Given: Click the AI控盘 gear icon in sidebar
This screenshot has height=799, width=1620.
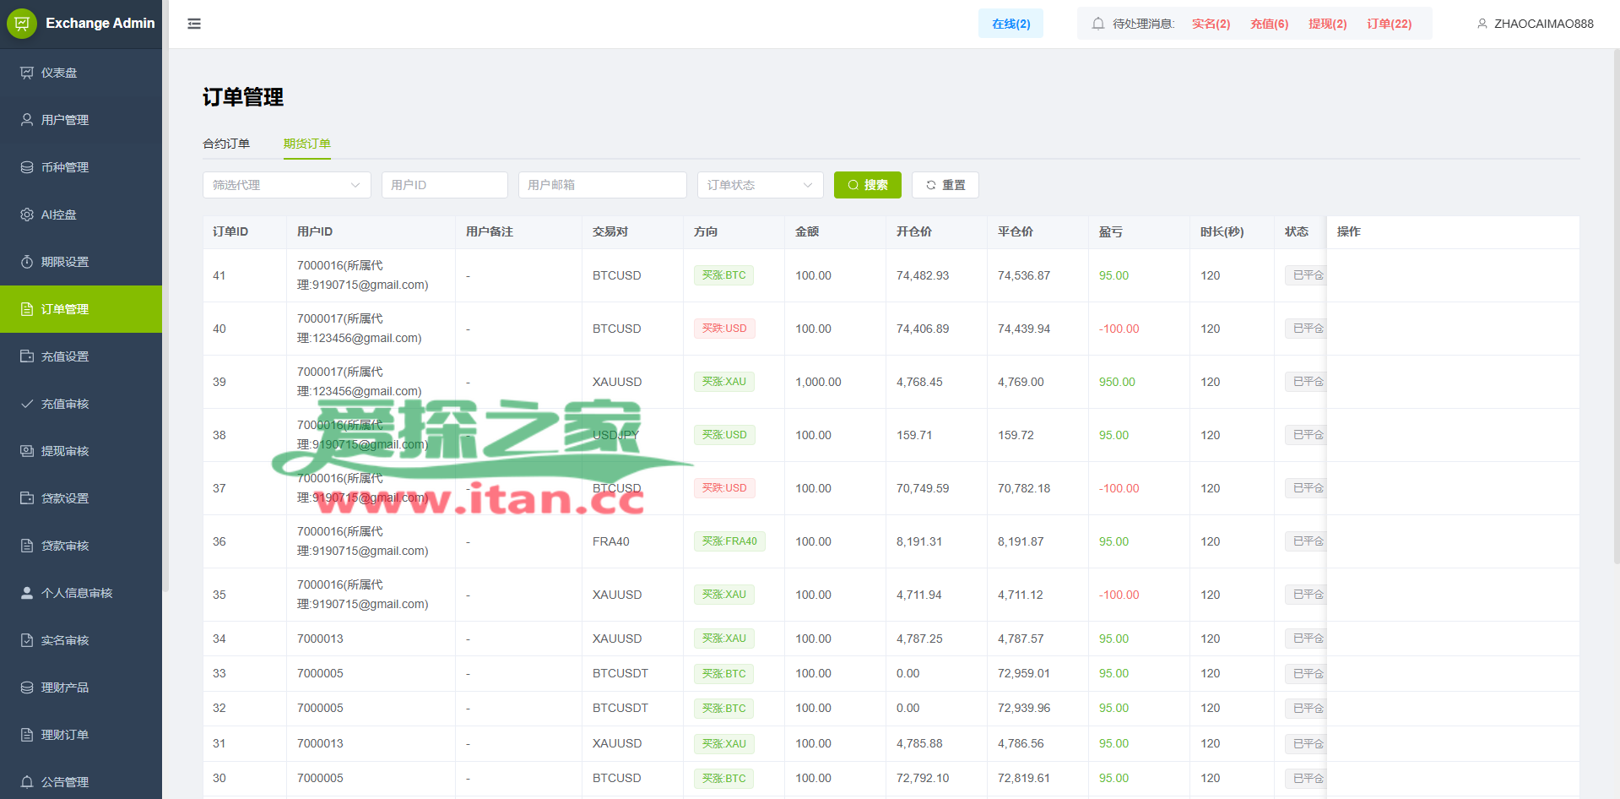Looking at the screenshot, I should (x=27, y=215).
